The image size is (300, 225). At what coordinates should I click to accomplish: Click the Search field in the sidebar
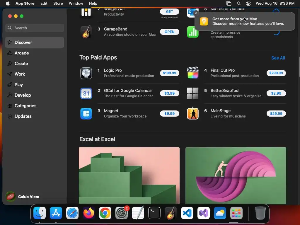tap(35, 28)
